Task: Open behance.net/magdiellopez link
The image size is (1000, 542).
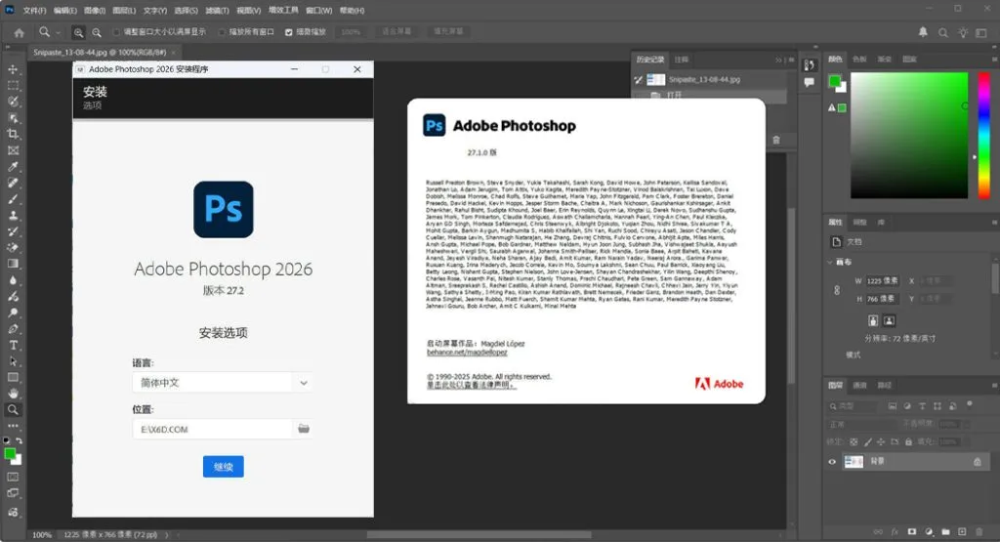Action: coord(467,352)
